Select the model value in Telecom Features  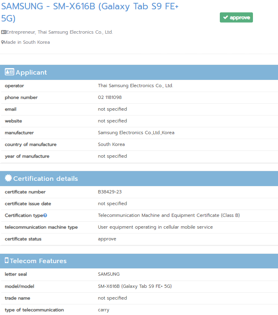pos(135,286)
